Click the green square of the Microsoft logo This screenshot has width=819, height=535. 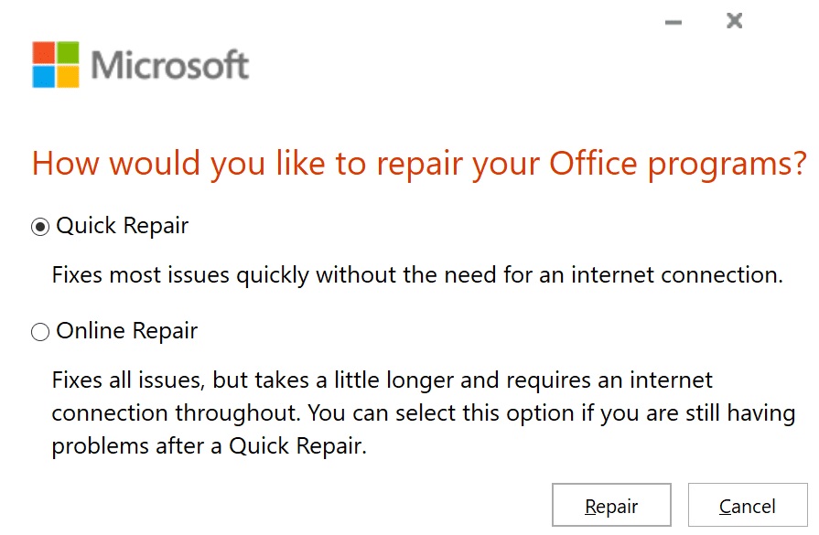pyautogui.click(x=69, y=51)
